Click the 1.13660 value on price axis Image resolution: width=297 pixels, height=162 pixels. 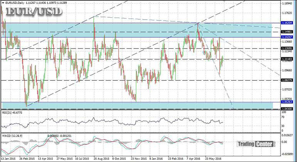click(x=287, y=42)
